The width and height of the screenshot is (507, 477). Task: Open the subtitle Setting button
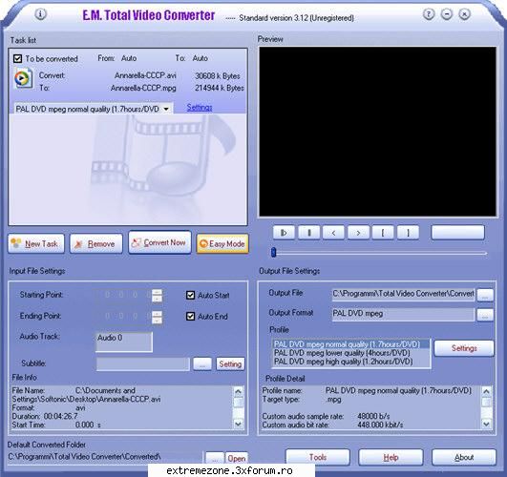pyautogui.click(x=230, y=364)
